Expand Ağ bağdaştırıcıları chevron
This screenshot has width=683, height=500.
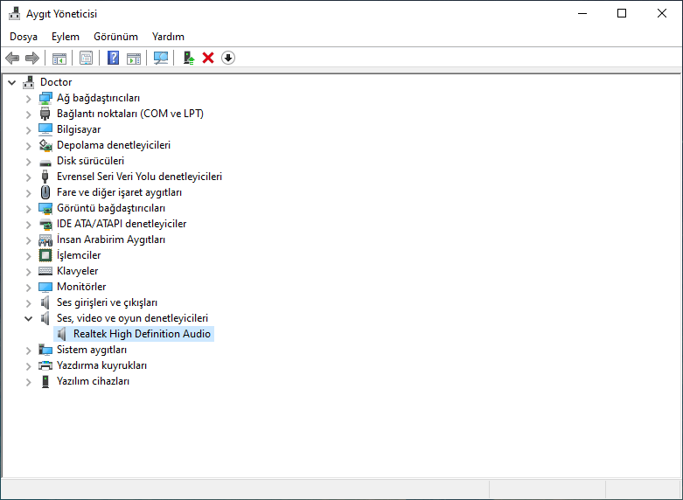tap(28, 99)
